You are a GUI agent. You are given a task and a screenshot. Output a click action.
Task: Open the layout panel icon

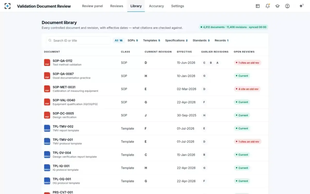tap(258, 6)
